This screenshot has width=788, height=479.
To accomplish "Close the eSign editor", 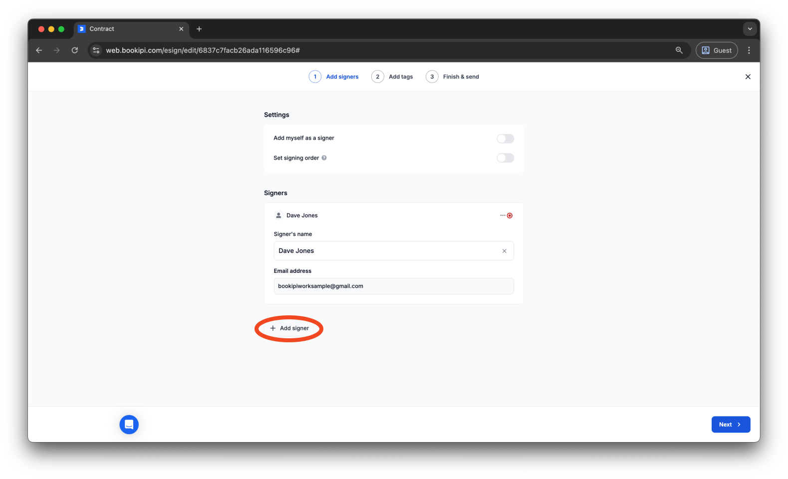I will [748, 77].
